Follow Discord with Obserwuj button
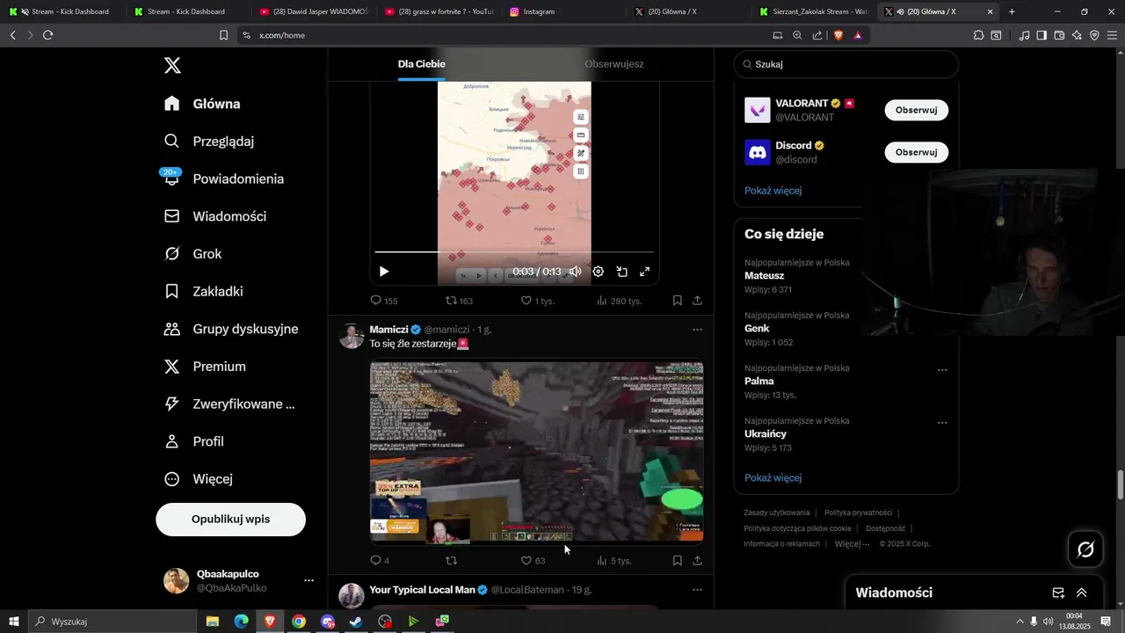This screenshot has width=1125, height=633. 916,152
